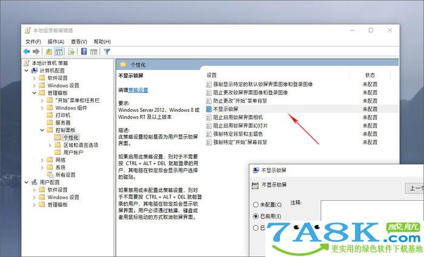Toggle the show/hide action pane icon

93,51
